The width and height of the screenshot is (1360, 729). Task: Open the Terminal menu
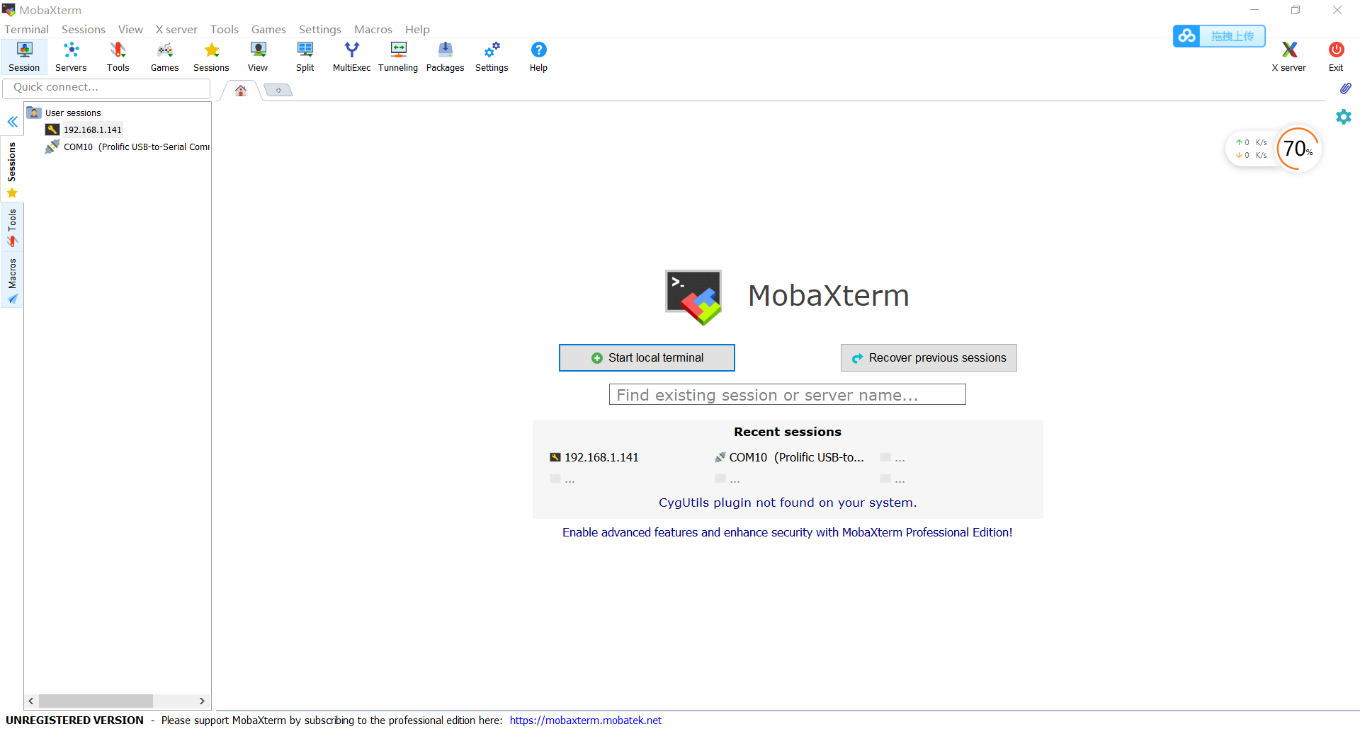27,29
